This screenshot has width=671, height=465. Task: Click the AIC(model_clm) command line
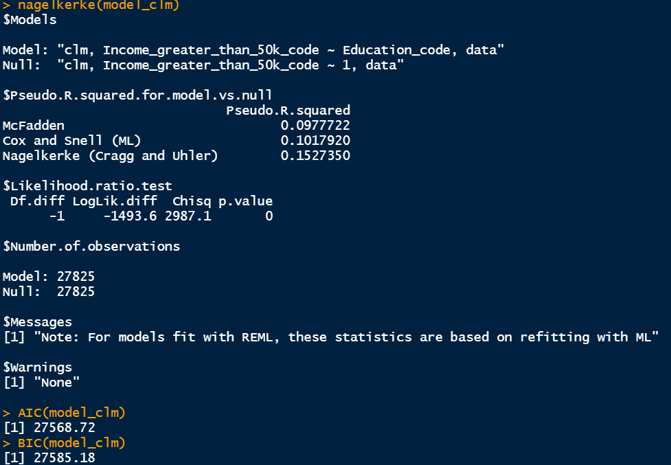pos(71,413)
